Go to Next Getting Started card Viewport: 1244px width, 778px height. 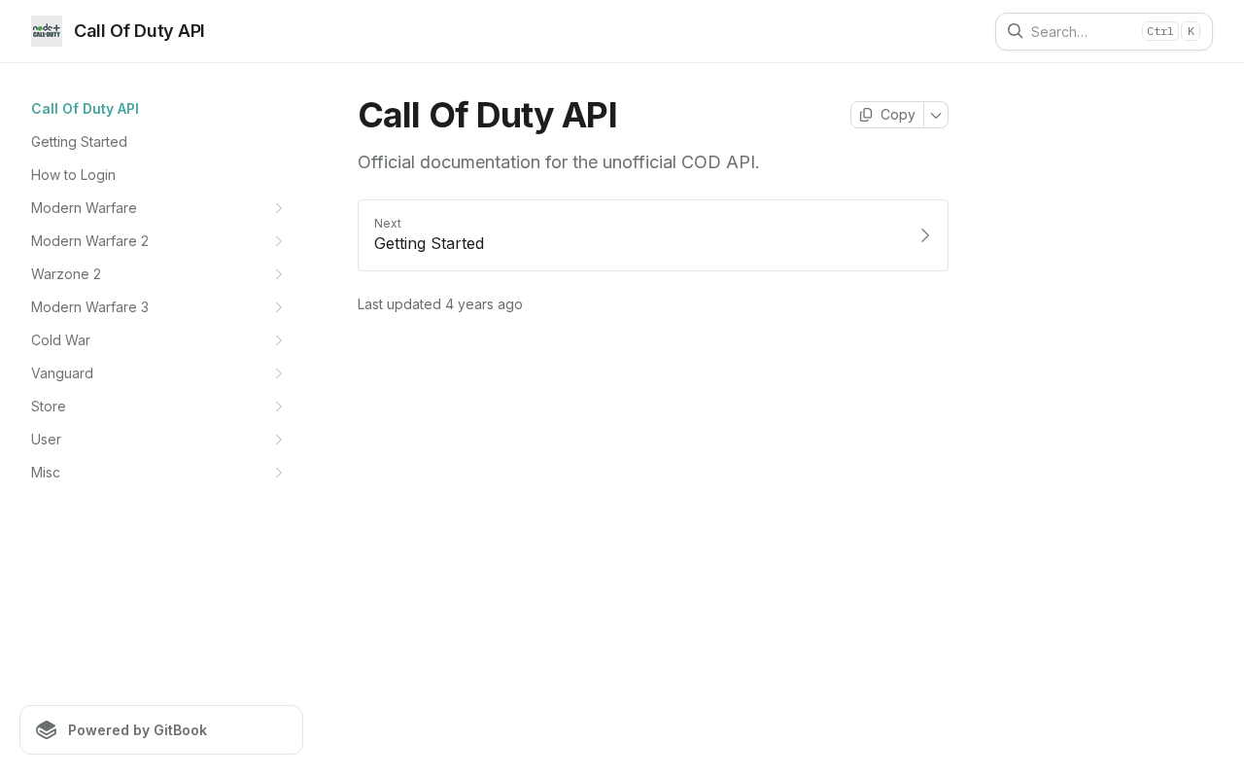[x=652, y=235]
